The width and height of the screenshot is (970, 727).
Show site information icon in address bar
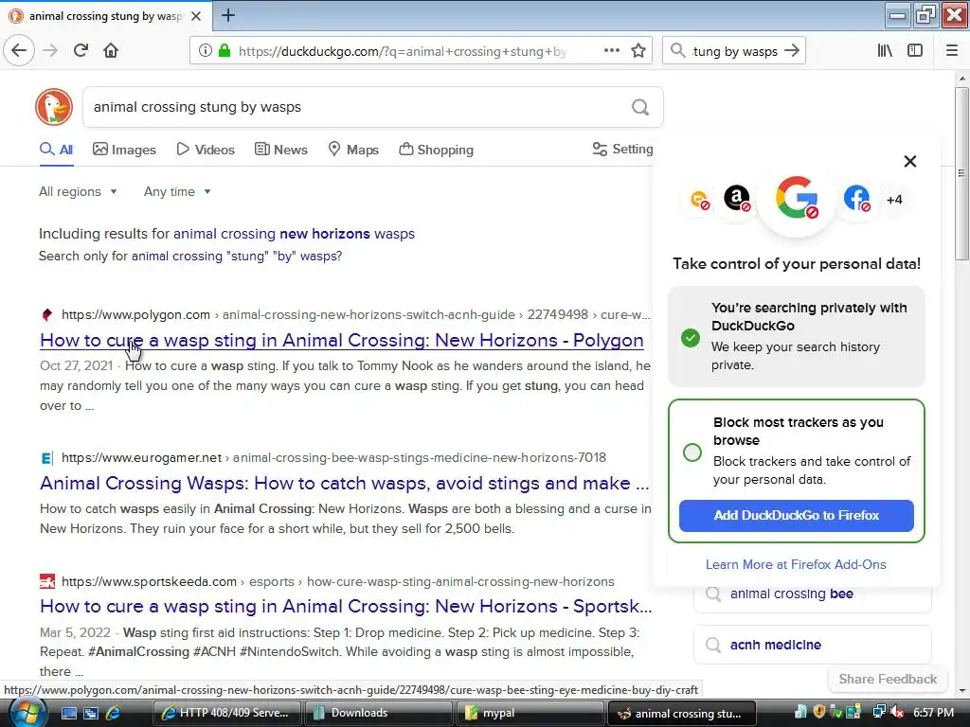(x=206, y=51)
